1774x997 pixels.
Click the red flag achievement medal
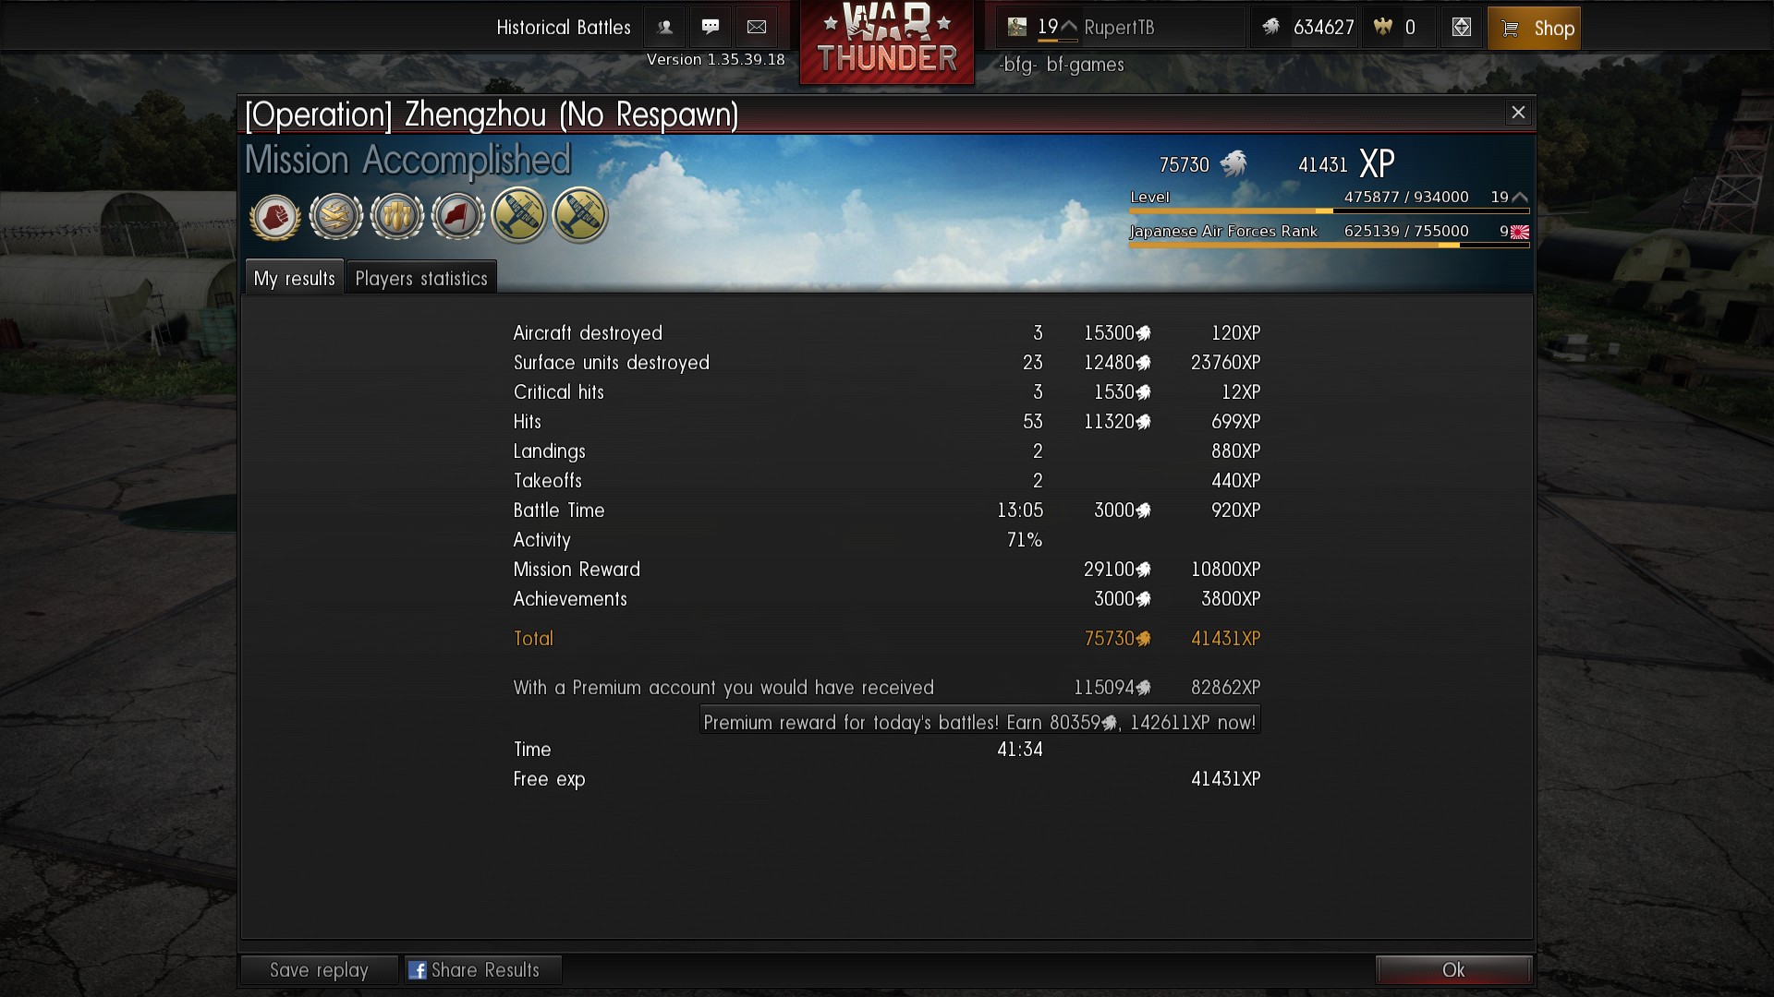pos(457,217)
